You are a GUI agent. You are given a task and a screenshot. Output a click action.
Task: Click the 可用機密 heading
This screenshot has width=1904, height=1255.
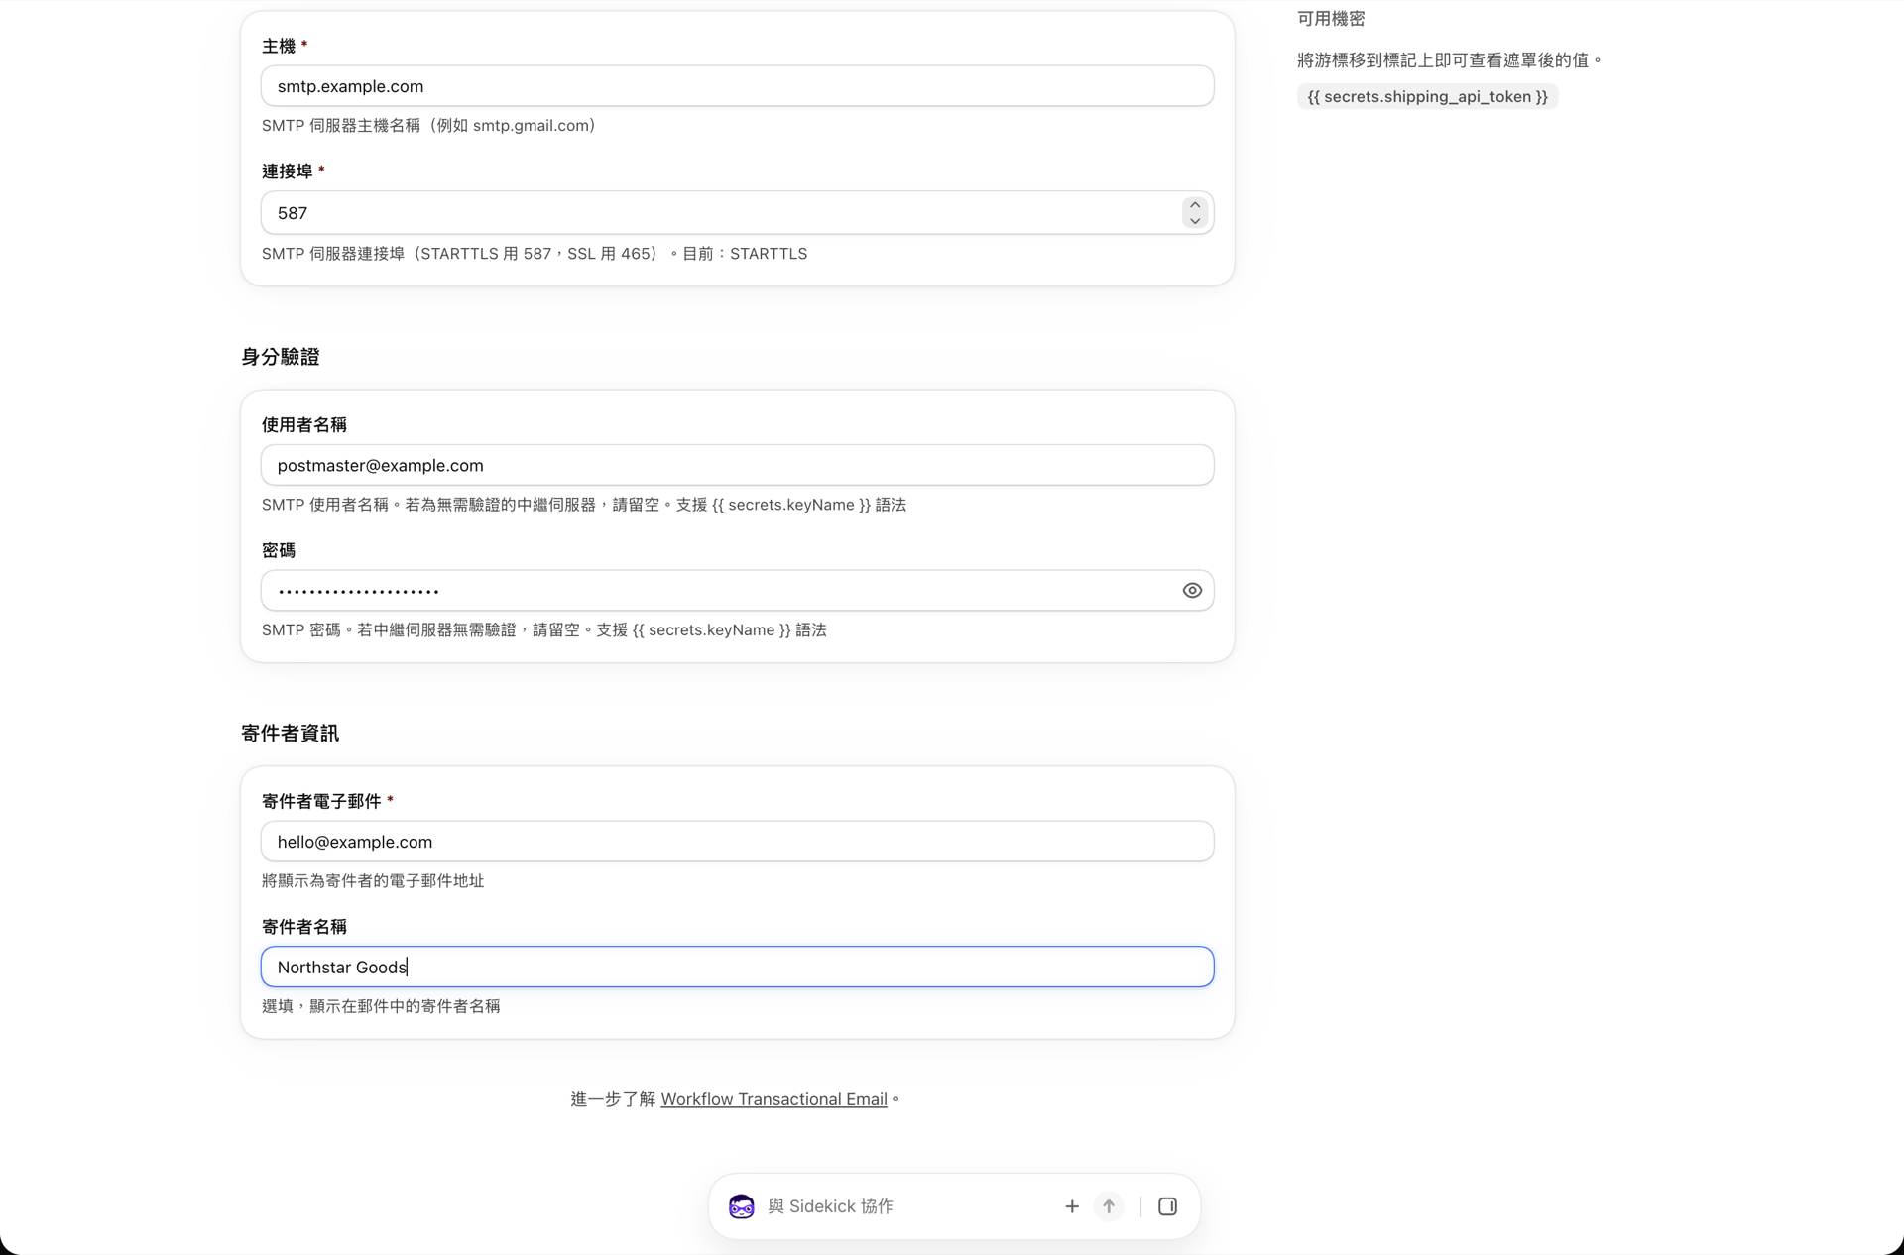point(1331,19)
